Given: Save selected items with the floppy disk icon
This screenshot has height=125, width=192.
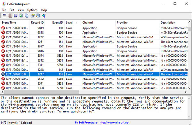Looking at the screenshot, I should [16, 16].
